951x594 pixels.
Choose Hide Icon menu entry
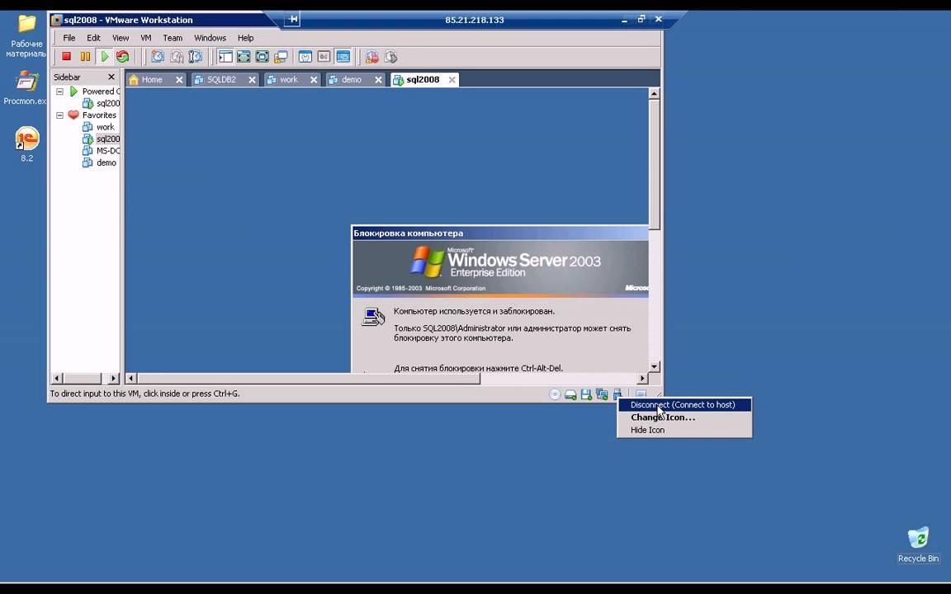pos(684,430)
